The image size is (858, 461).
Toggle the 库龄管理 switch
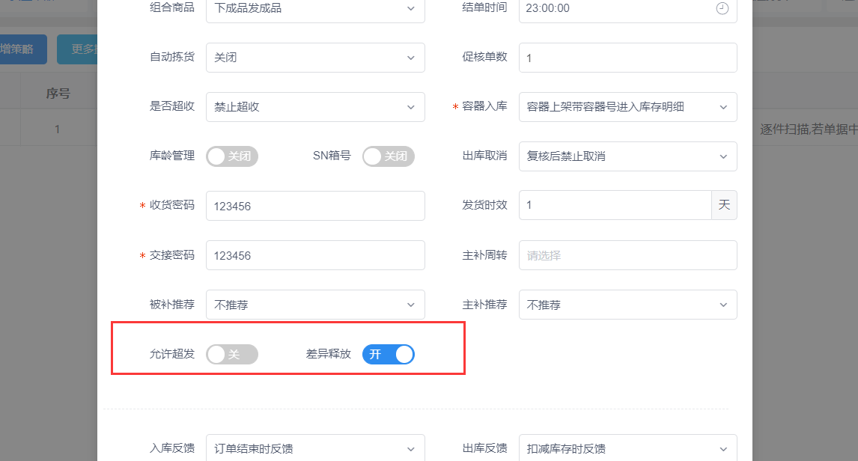click(232, 156)
